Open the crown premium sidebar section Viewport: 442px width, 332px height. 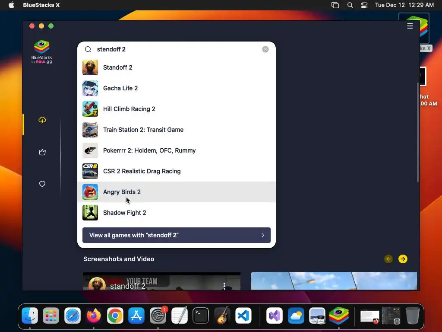(42, 153)
